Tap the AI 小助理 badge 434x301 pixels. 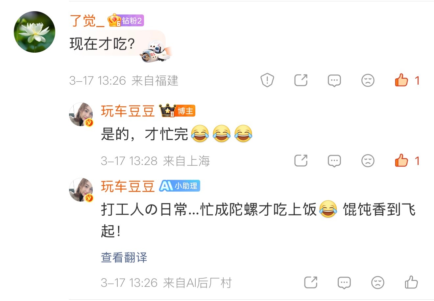click(x=180, y=186)
